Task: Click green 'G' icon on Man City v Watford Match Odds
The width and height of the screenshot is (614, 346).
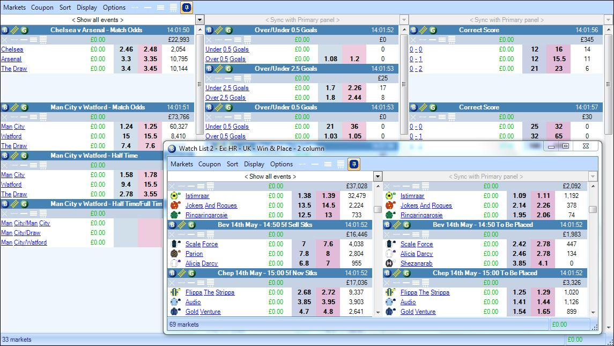Action: (24, 107)
